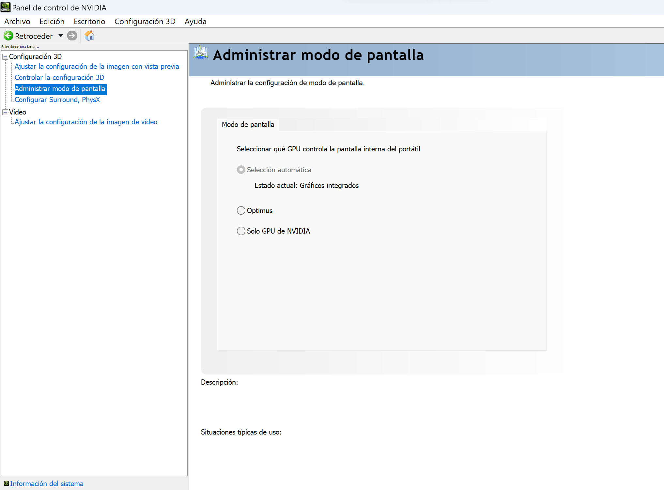This screenshot has height=490, width=664.
Task: Select Solo GPU de NVIDIA option
Action: coord(241,231)
